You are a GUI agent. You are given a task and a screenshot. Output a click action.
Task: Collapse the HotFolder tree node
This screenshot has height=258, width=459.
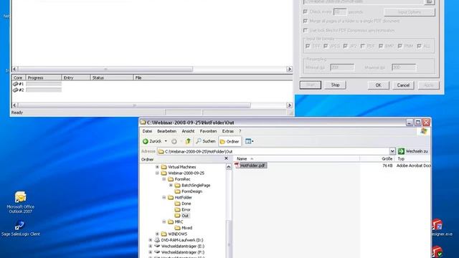pyautogui.click(x=164, y=198)
